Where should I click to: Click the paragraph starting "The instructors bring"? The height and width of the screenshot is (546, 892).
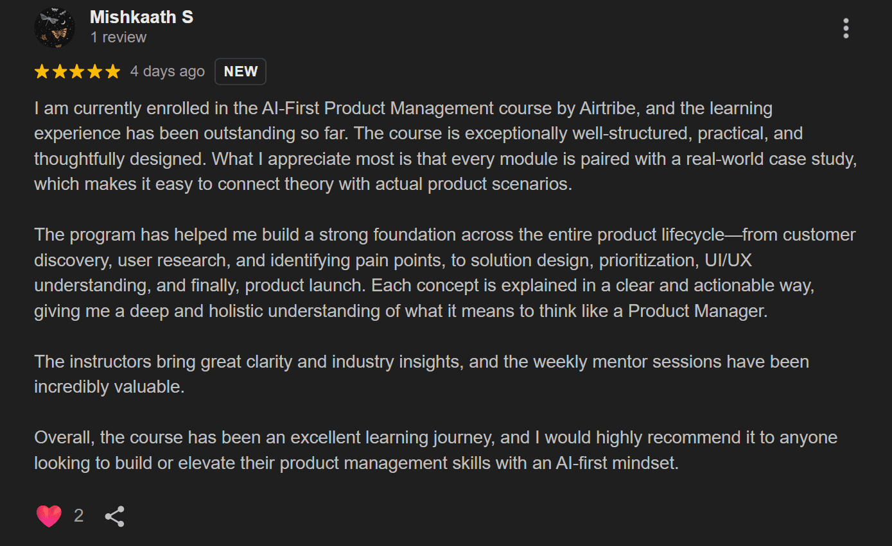coord(421,374)
